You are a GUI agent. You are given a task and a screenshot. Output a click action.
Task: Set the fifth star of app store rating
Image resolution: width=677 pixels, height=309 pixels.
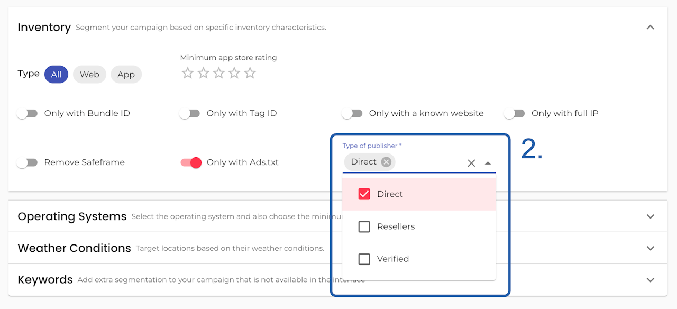point(250,74)
